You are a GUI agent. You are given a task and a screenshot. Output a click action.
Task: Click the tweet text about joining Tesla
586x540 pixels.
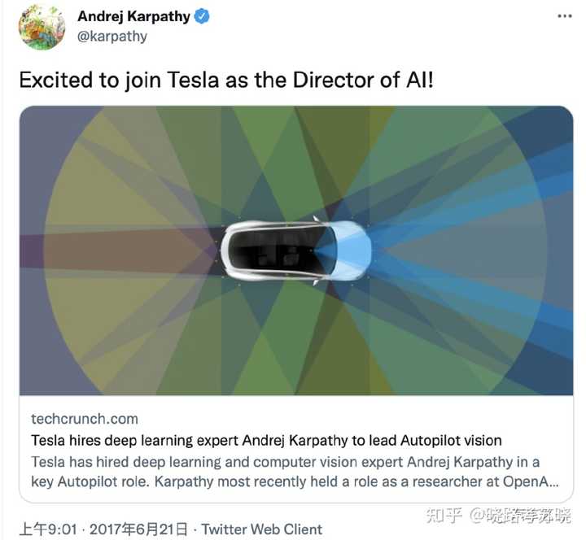tap(226, 80)
